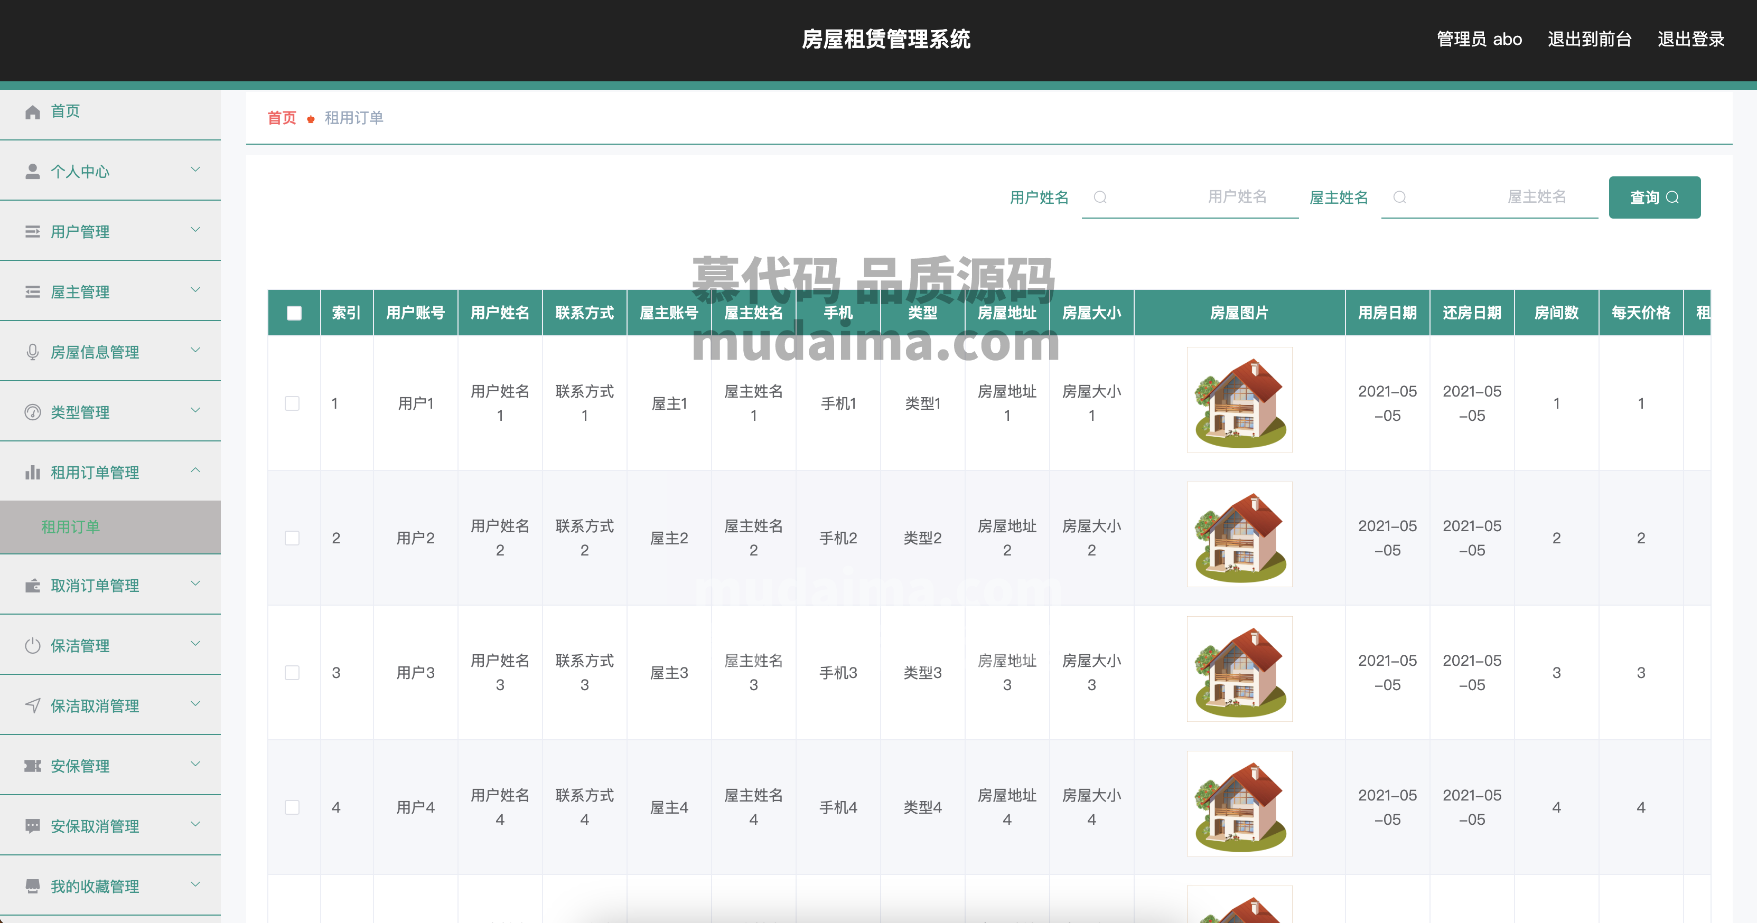
Task: Click the magnifier icon in the 用户姓名 search field
Action: [1099, 197]
